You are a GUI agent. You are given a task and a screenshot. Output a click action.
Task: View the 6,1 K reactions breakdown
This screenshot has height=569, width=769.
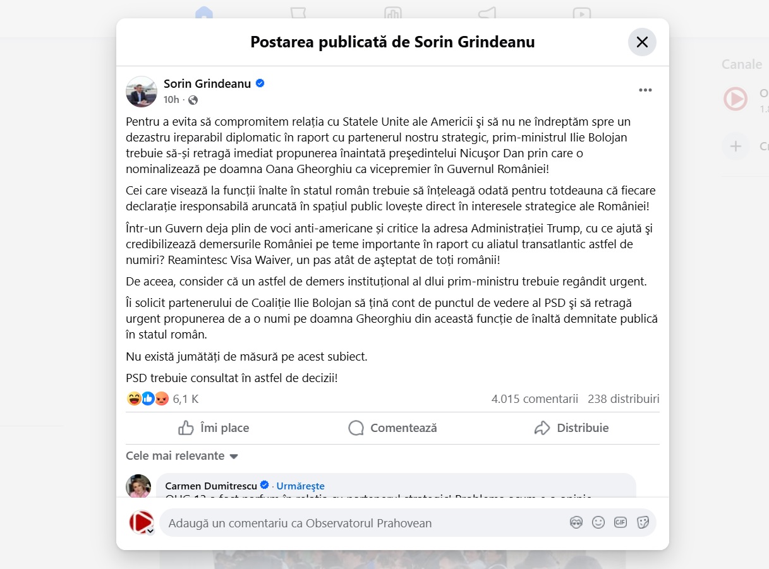[x=157, y=398]
